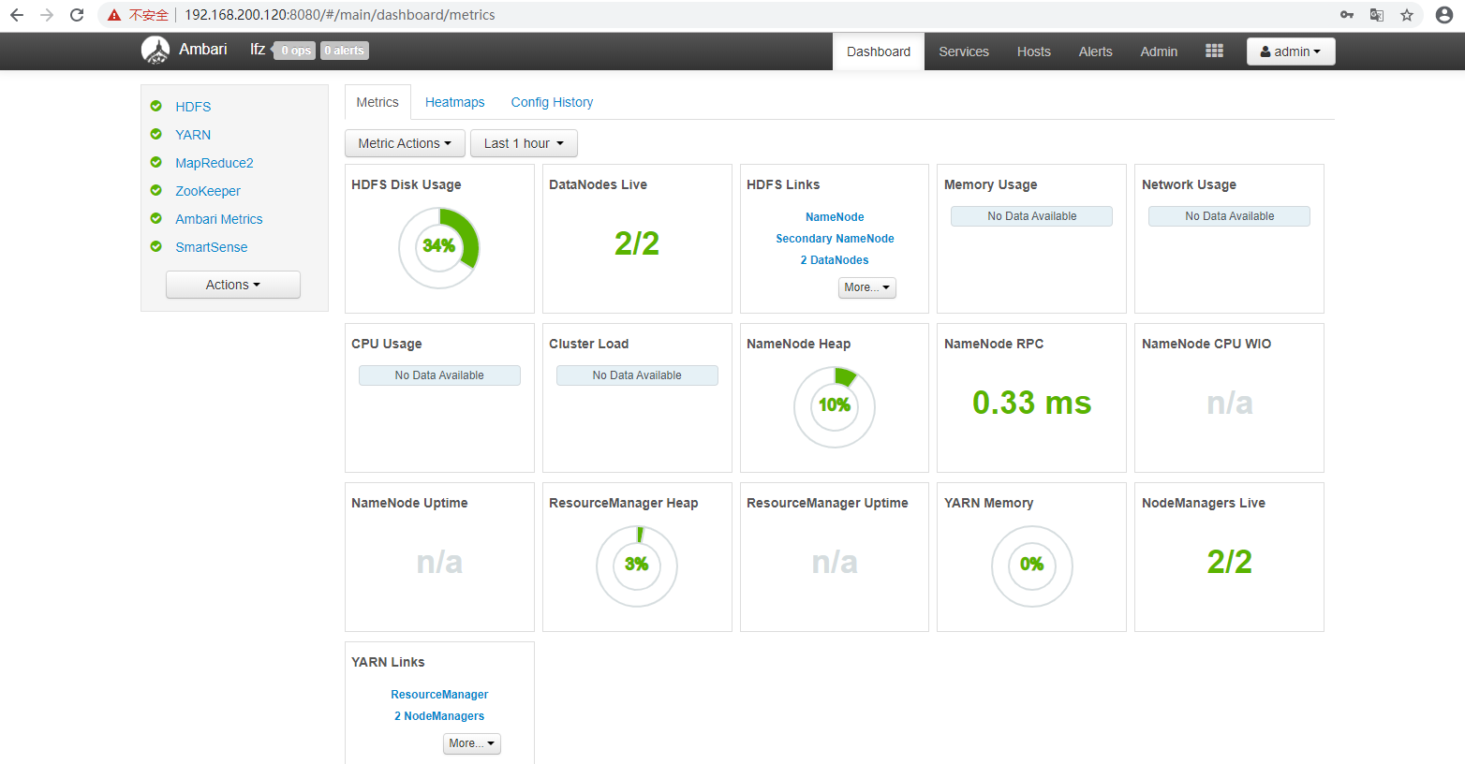Image resolution: width=1465 pixels, height=764 pixels.
Task: Switch to the Config History tab
Action: pos(552,102)
